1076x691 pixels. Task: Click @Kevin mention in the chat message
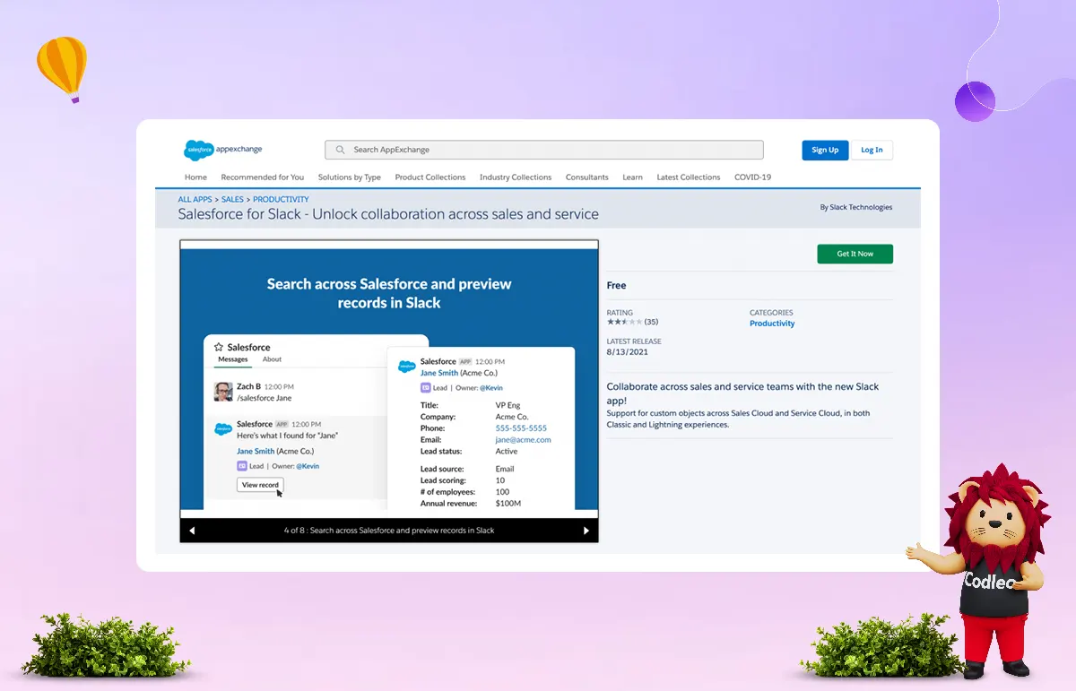coord(308,466)
